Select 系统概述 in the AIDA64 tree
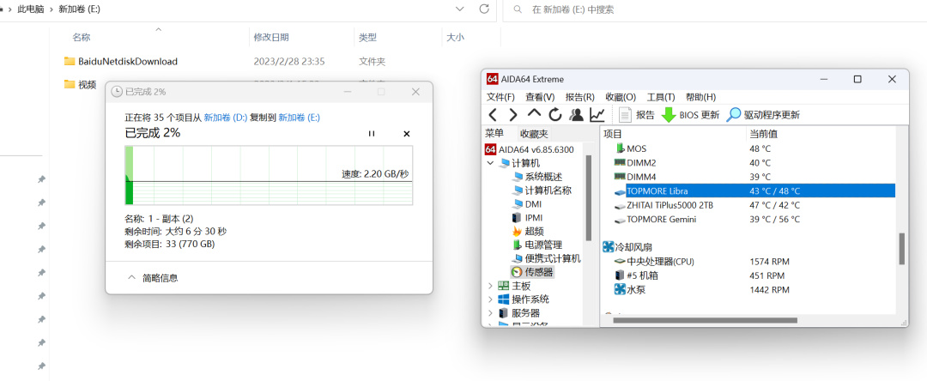 (537, 177)
